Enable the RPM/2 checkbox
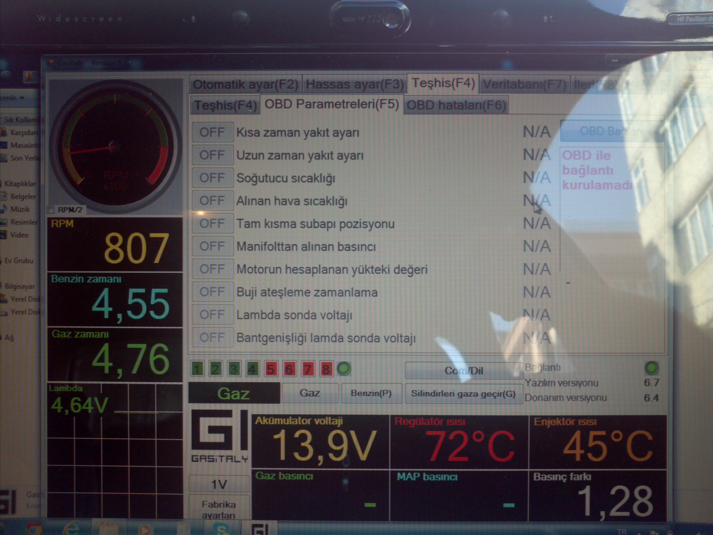 coord(51,210)
